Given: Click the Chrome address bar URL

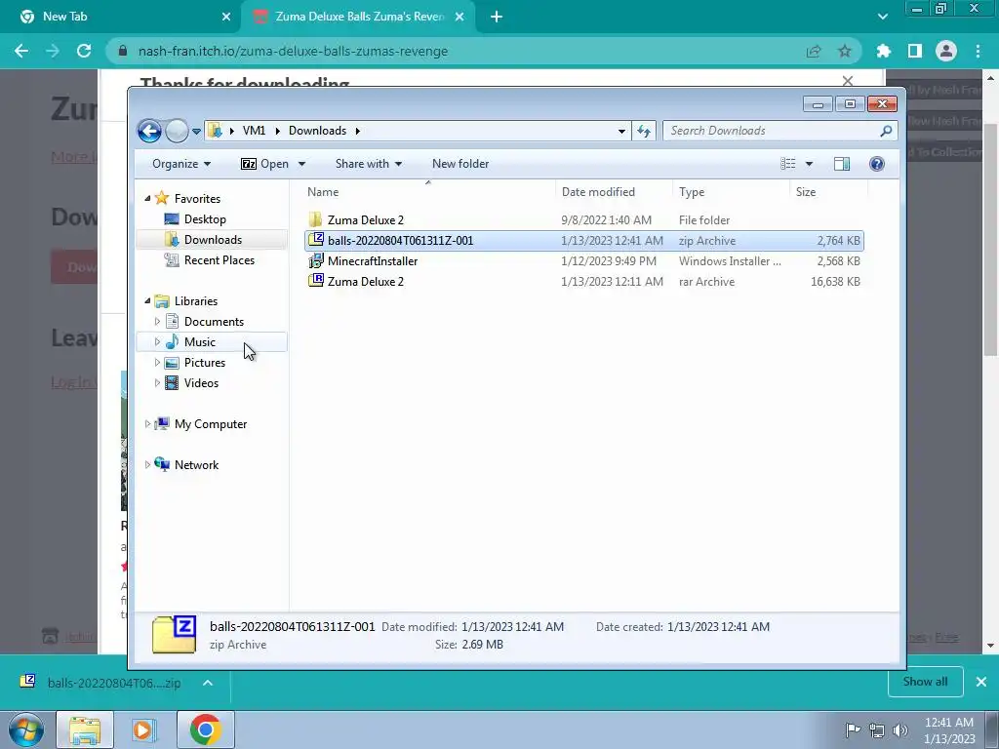Looking at the screenshot, I should (x=293, y=51).
